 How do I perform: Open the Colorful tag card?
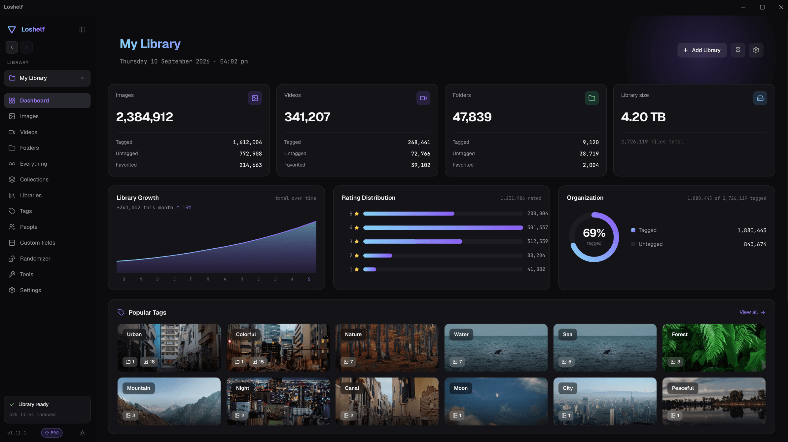coord(278,347)
